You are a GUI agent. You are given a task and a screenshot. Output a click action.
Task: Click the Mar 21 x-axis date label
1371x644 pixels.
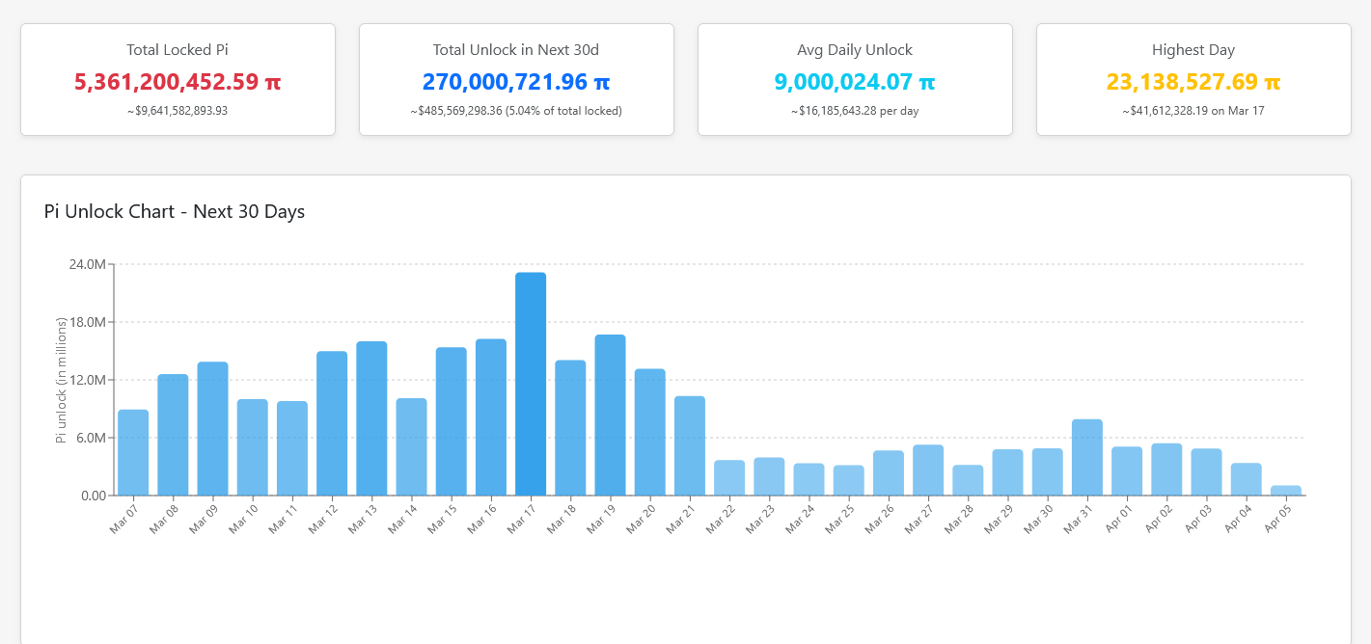point(680,518)
